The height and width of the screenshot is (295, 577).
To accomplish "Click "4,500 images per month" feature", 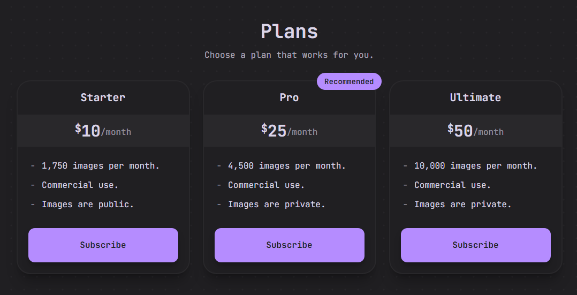I will pyautogui.click(x=287, y=166).
